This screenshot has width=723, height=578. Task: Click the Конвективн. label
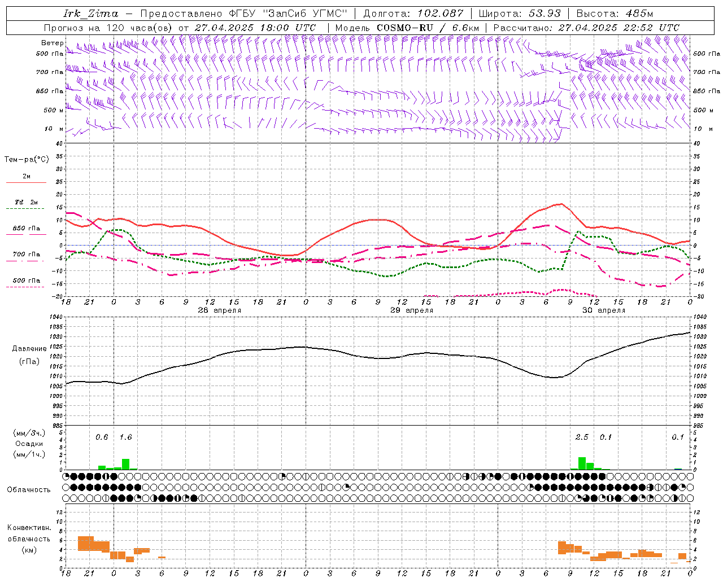[28, 528]
